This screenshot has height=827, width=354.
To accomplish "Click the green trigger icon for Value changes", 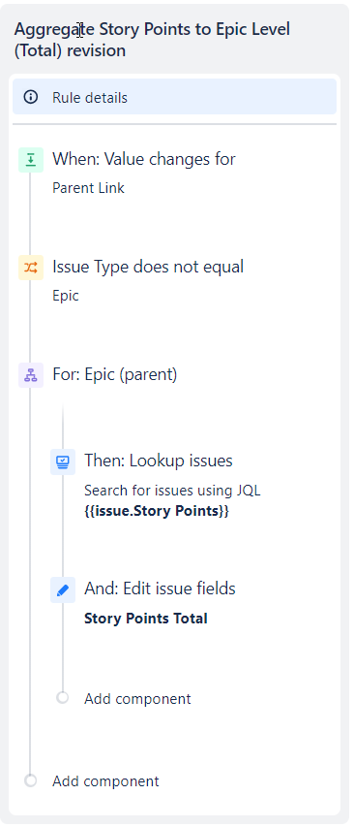I will click(31, 160).
